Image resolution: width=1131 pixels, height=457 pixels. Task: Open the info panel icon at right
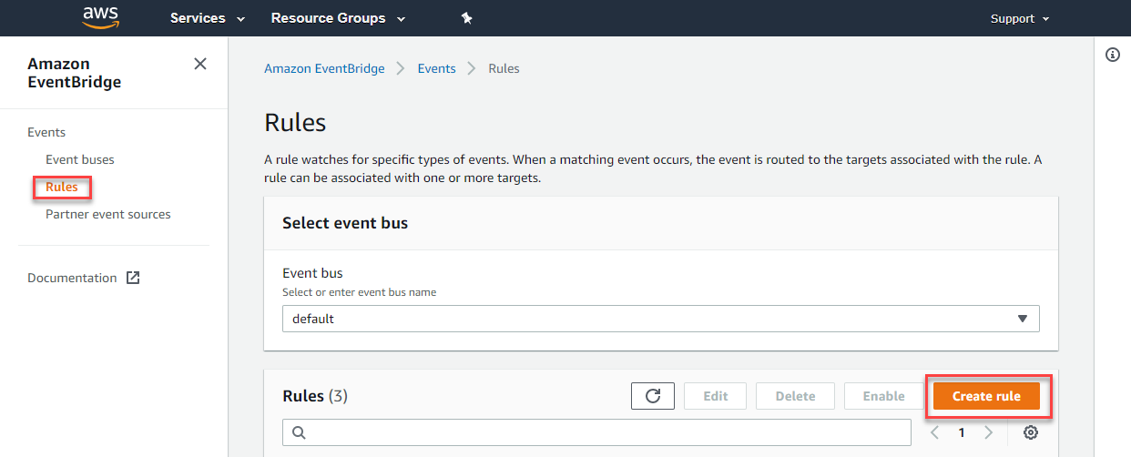click(1112, 55)
